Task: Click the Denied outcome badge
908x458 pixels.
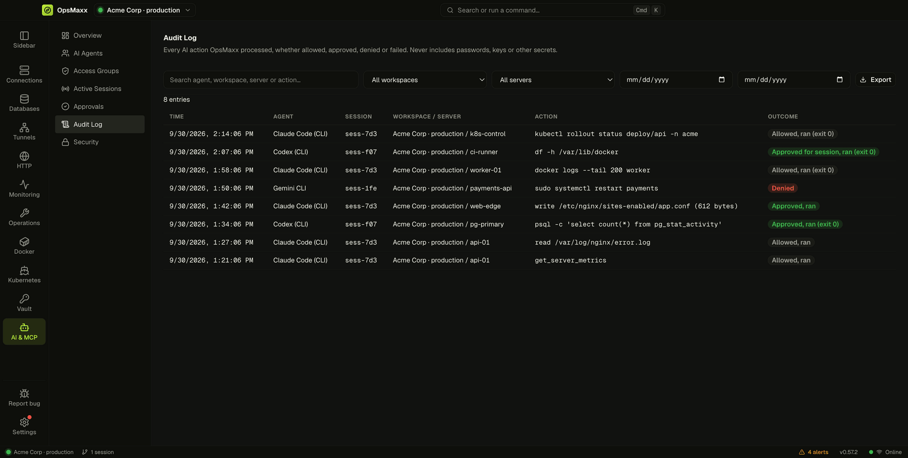Action: coord(782,188)
